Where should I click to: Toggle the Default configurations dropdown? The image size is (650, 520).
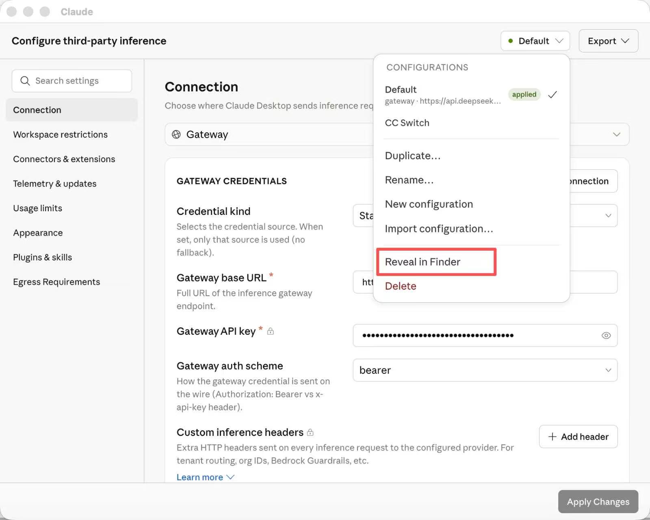pyautogui.click(x=535, y=41)
